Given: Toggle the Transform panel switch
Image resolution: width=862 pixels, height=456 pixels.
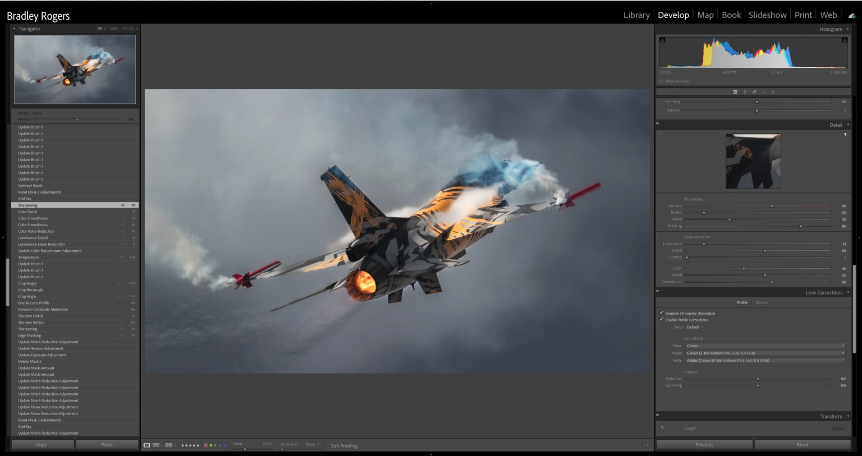Looking at the screenshot, I should click(658, 415).
